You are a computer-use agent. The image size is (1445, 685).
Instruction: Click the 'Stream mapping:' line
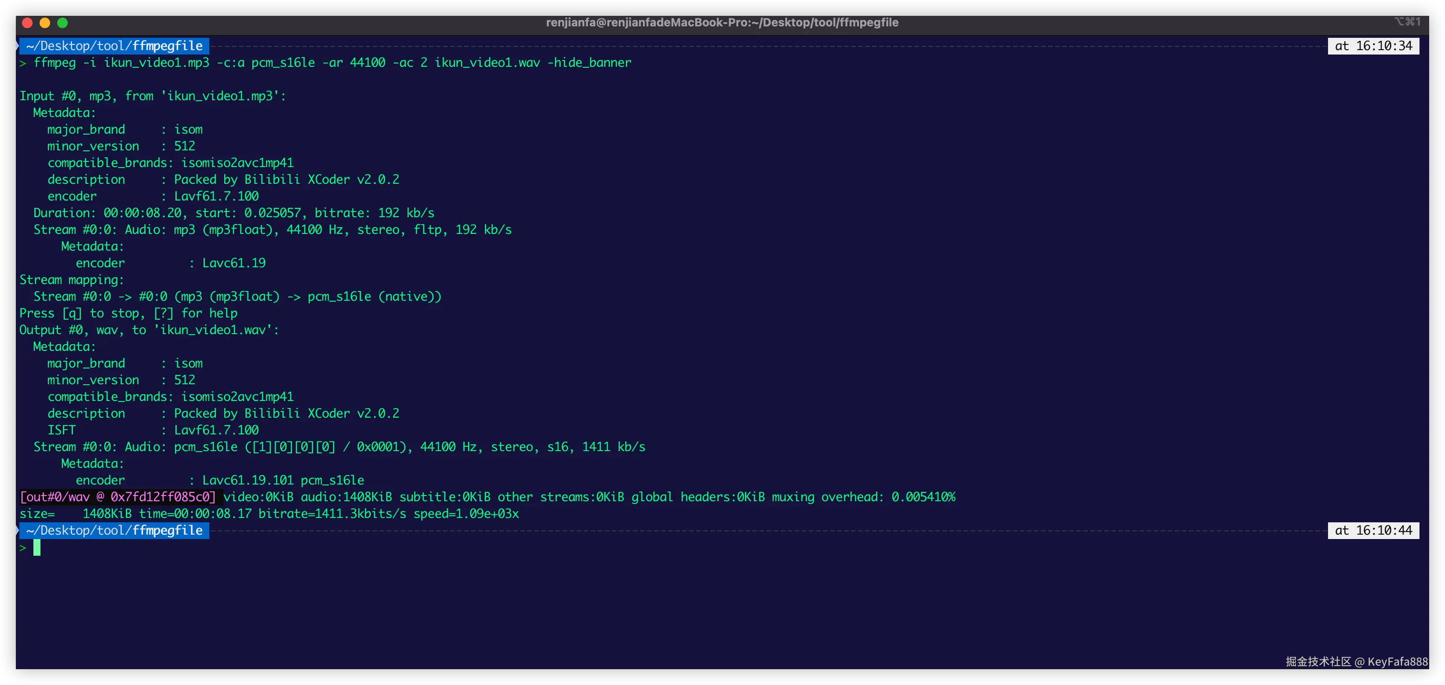[72, 280]
